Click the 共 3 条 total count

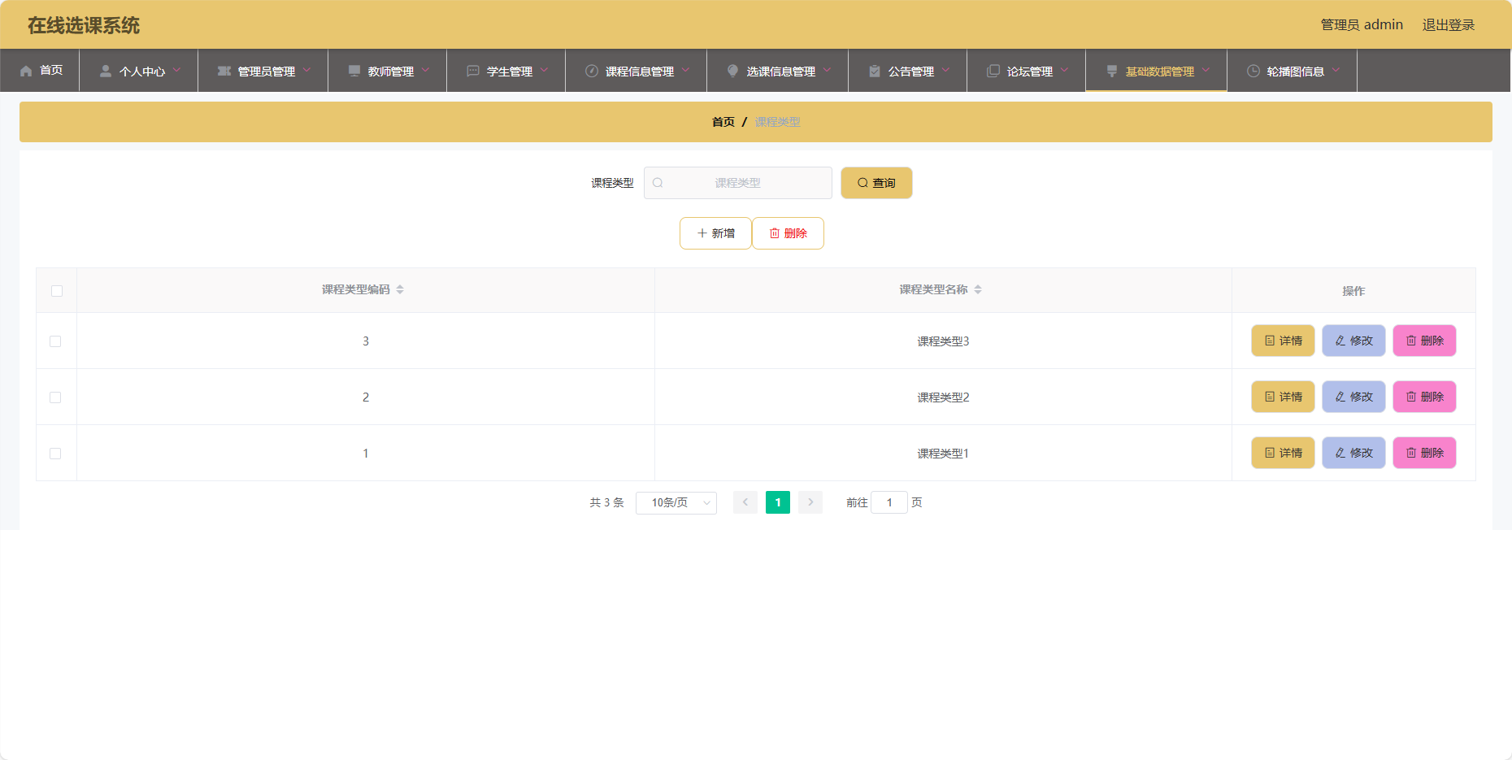point(606,503)
